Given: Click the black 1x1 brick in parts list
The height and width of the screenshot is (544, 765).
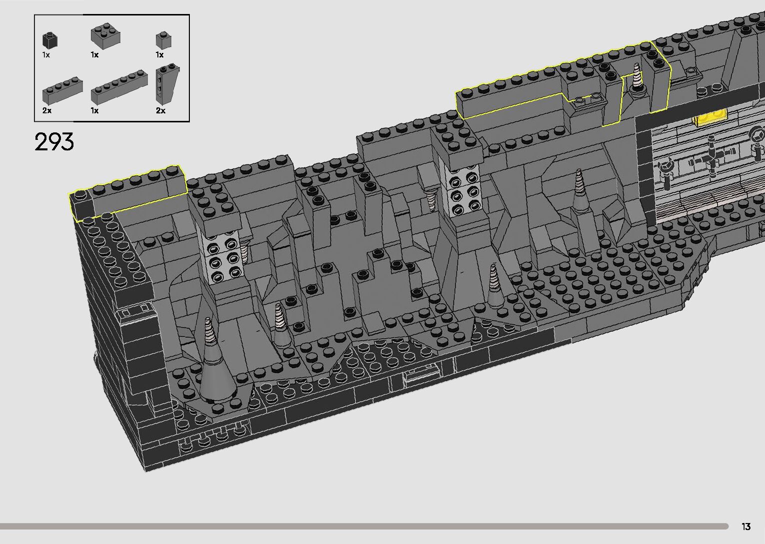Looking at the screenshot, I should click(x=49, y=39).
